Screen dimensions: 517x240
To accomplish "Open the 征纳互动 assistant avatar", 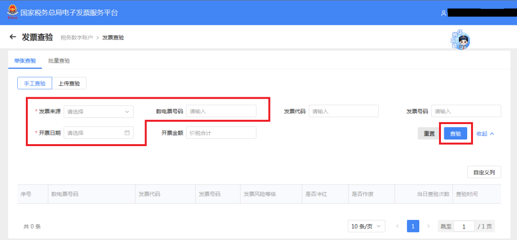I will point(461,41).
